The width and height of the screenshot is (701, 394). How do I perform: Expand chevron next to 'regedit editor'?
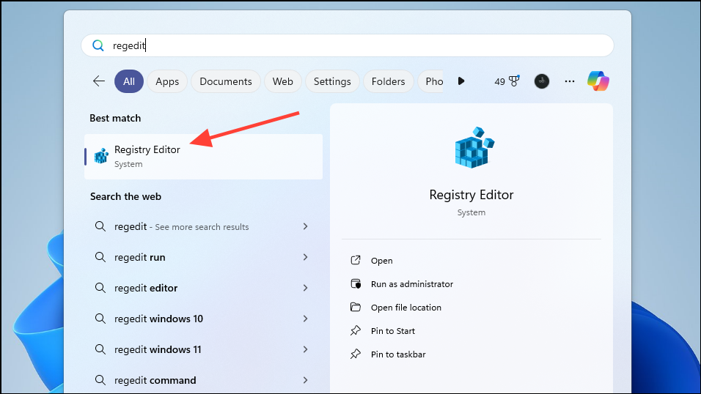click(305, 288)
